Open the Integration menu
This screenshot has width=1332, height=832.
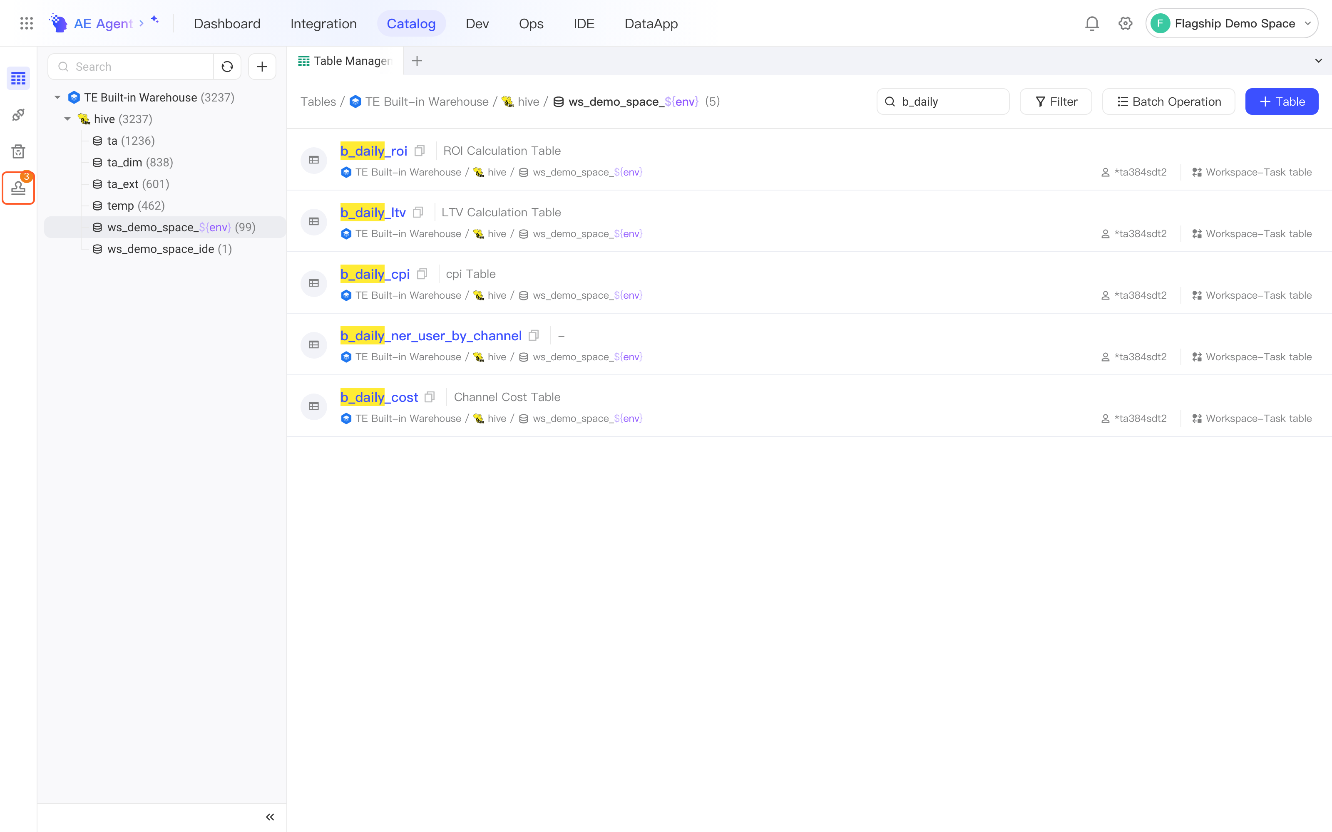click(x=324, y=24)
